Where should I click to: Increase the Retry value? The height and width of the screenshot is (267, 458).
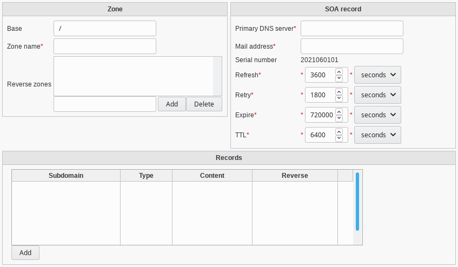pyautogui.click(x=339, y=92)
